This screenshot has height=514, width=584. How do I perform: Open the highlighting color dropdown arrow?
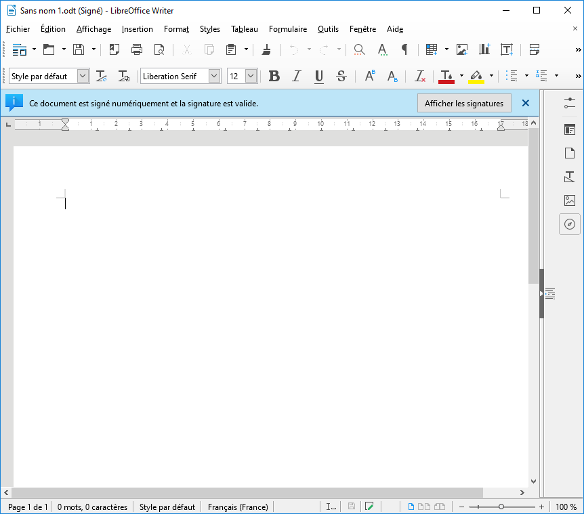point(491,76)
